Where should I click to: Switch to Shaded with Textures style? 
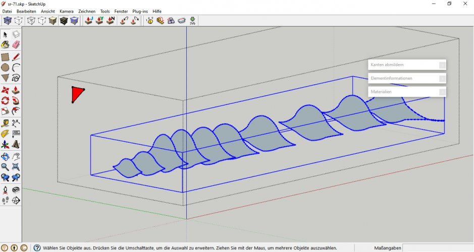pos(64,21)
